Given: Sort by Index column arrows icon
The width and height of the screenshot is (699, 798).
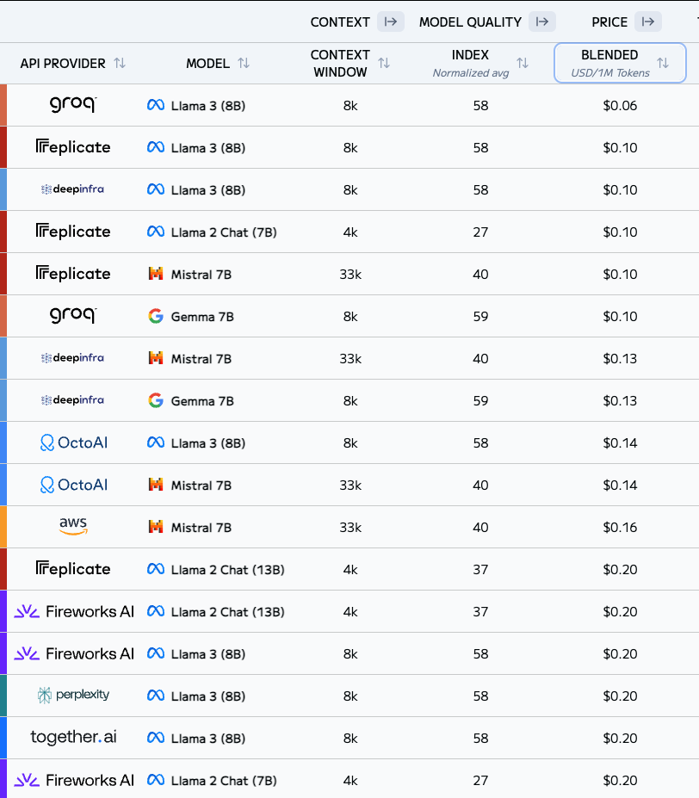Looking at the screenshot, I should [523, 64].
